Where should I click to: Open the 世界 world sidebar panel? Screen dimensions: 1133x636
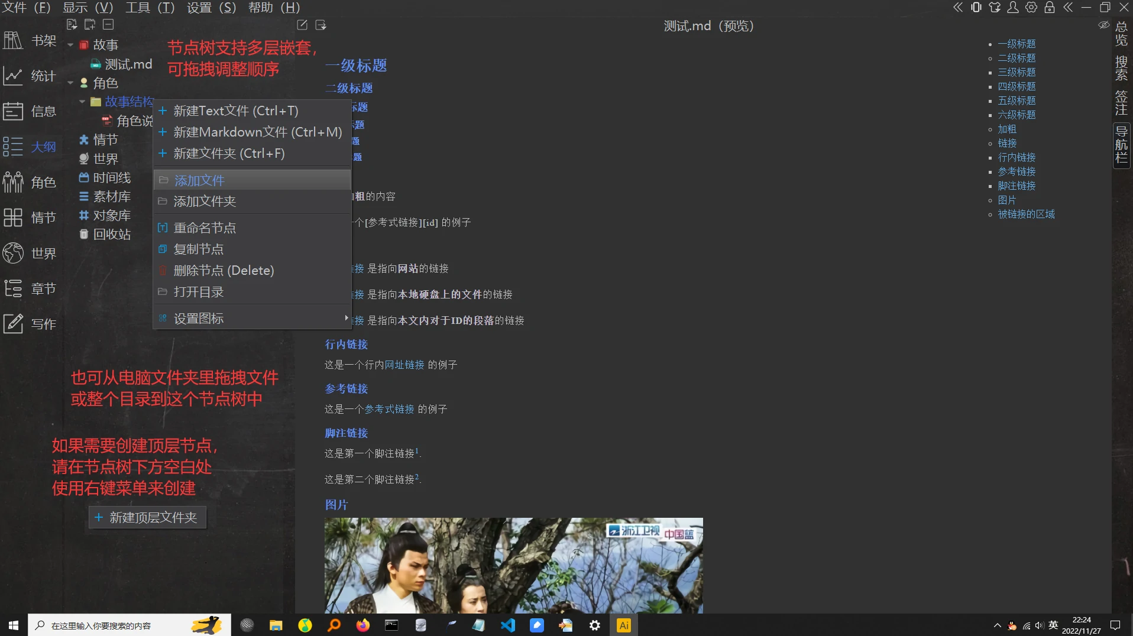[x=30, y=253]
